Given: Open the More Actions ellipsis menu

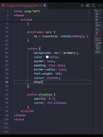Looking at the screenshot, I should [99, 6].
